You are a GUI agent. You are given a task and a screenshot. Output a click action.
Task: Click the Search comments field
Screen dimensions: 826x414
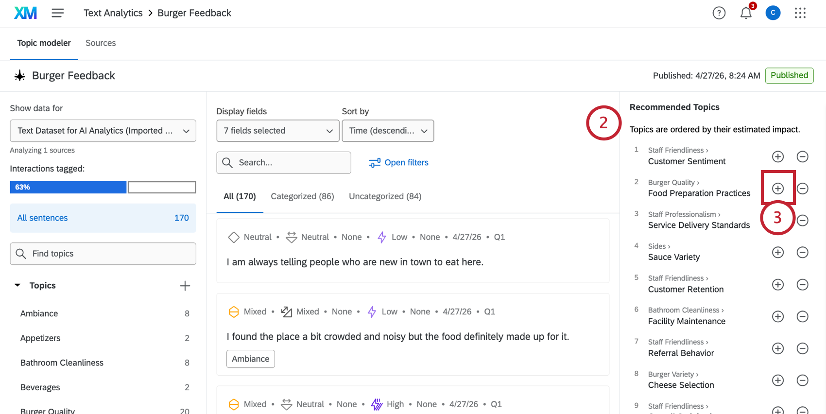[x=284, y=162]
